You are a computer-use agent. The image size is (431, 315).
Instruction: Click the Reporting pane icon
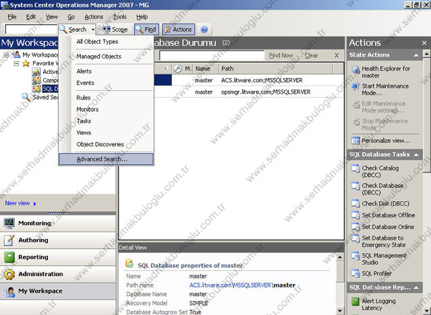9,257
